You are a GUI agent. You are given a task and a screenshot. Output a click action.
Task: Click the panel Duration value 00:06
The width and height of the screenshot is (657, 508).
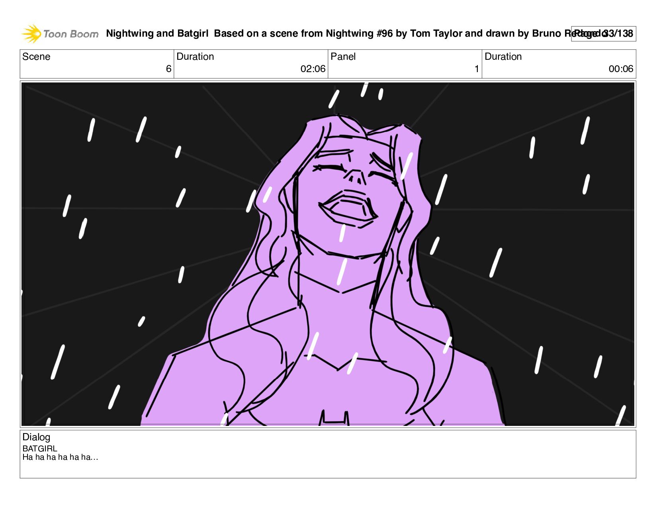pyautogui.click(x=621, y=69)
